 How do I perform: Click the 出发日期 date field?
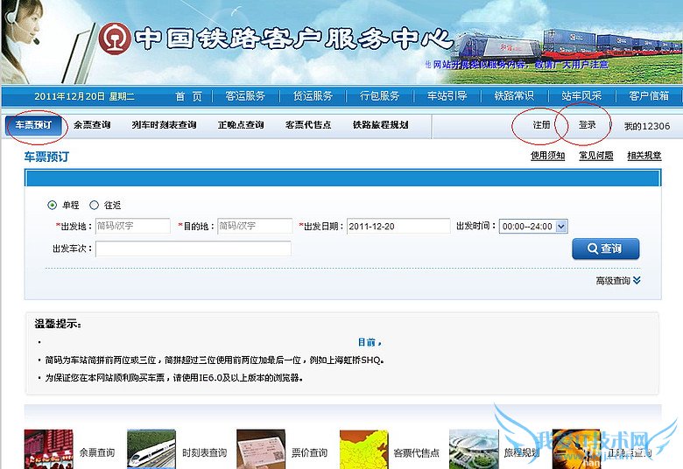[x=398, y=227]
